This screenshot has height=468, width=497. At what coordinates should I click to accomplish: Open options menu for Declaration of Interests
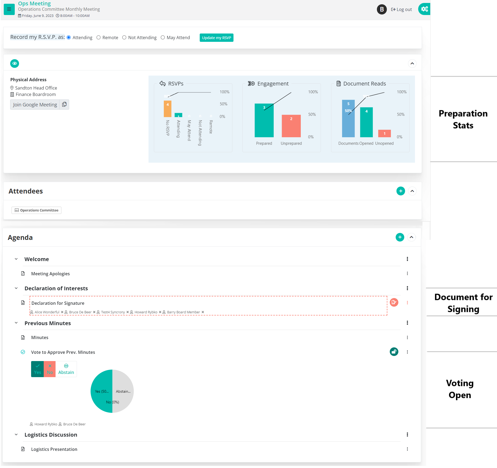407,288
